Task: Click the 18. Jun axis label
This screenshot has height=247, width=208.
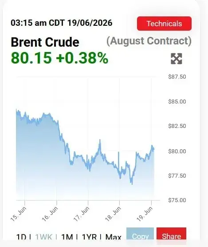Action: pyautogui.click(x=113, y=214)
